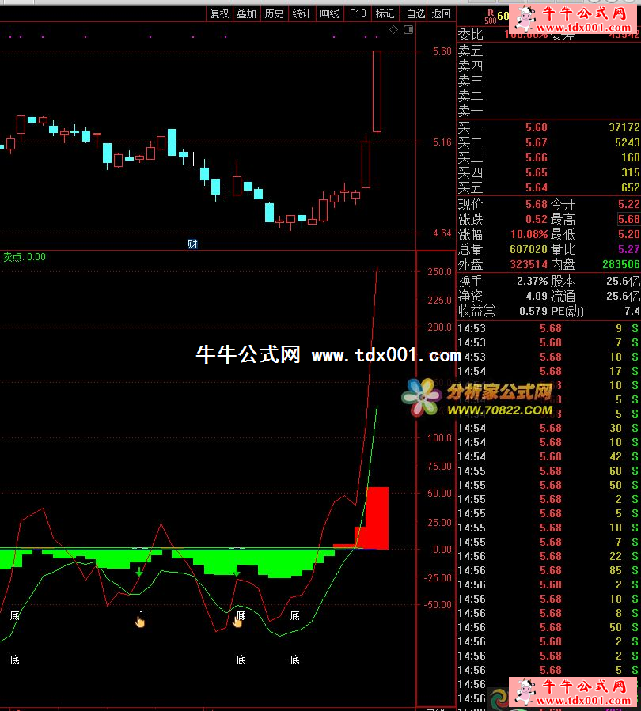Click the 买三 bid price 5.66
The width and height of the screenshot is (641, 711).
537,158
